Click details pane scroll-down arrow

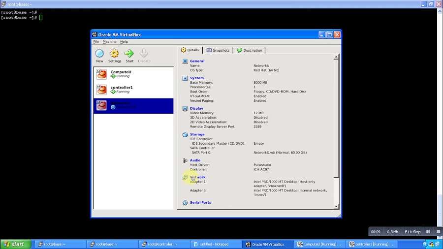[x=336, y=206]
